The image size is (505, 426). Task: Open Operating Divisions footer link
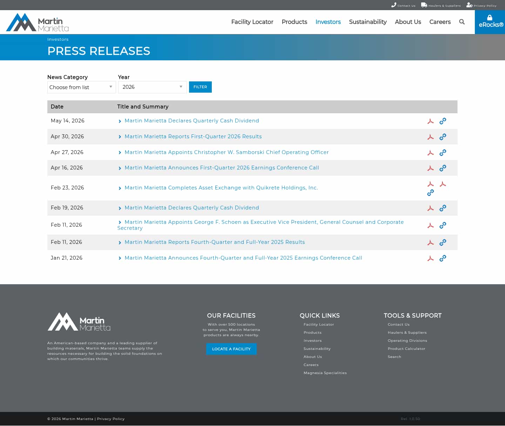(408, 340)
